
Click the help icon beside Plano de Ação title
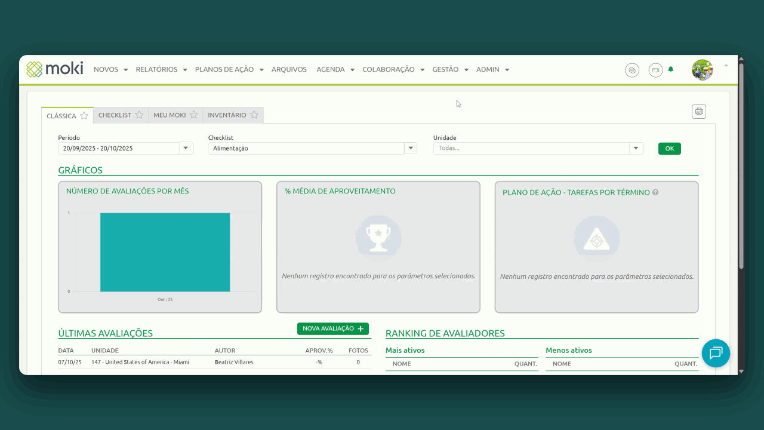click(655, 192)
